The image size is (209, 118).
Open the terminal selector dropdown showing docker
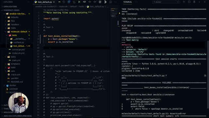coord(166,2)
